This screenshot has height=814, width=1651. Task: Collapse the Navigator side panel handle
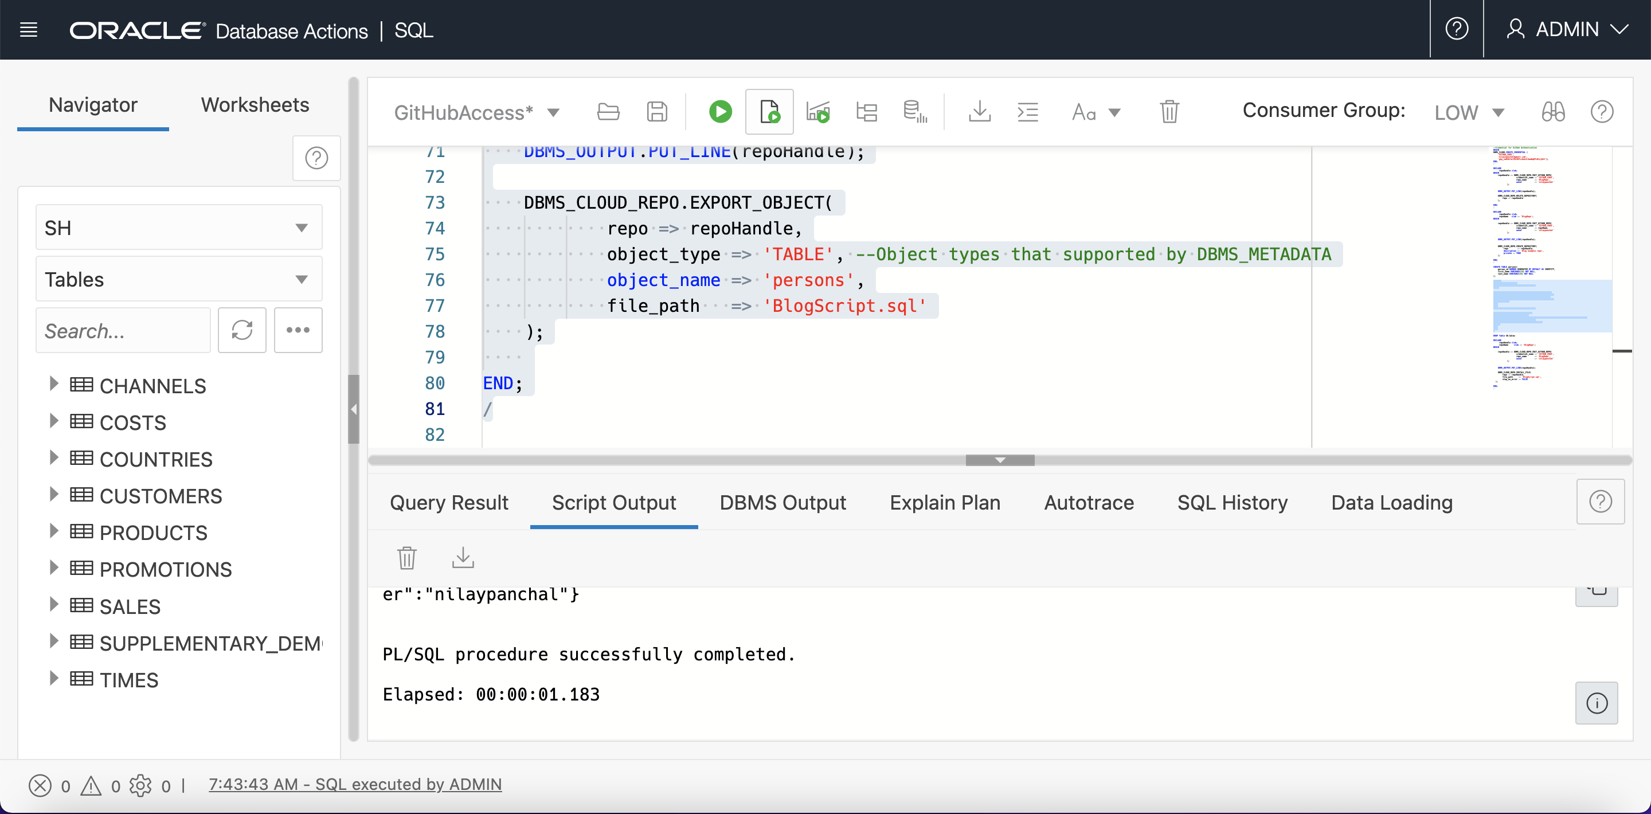tap(353, 409)
